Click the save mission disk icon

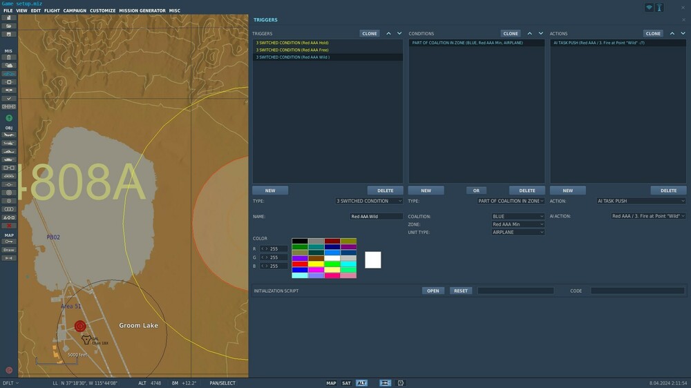pos(9,34)
